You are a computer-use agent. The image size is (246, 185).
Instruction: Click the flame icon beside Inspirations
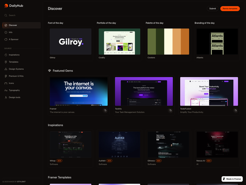point(6,55)
